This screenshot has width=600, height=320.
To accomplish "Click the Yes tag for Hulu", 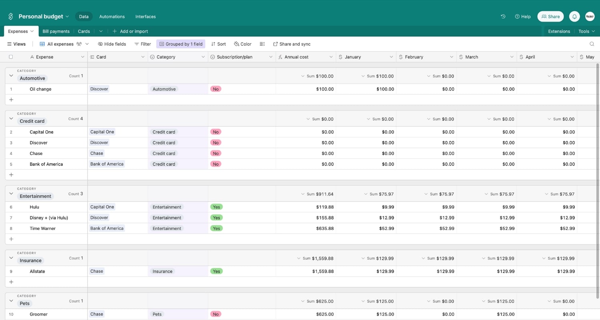I will (x=216, y=207).
